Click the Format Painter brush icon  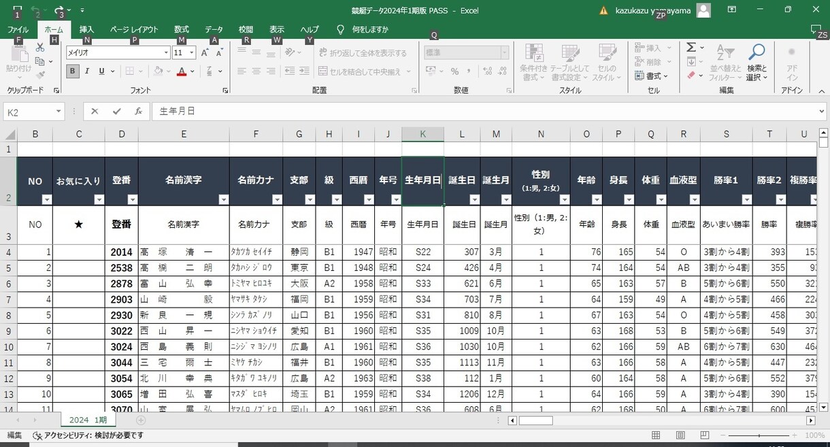[40, 76]
